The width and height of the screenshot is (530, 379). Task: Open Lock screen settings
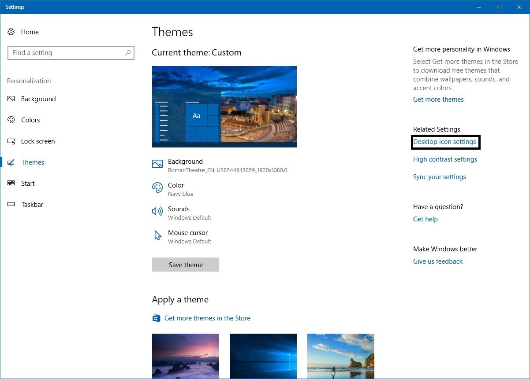tap(37, 141)
